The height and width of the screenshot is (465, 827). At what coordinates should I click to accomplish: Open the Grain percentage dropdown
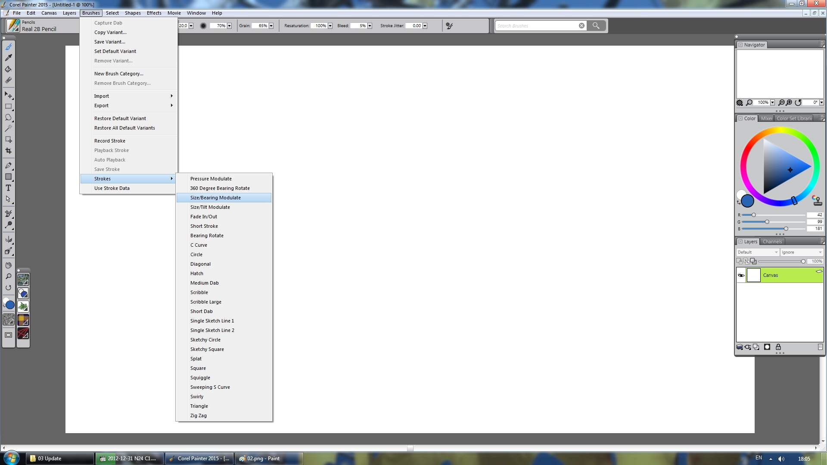(271, 26)
